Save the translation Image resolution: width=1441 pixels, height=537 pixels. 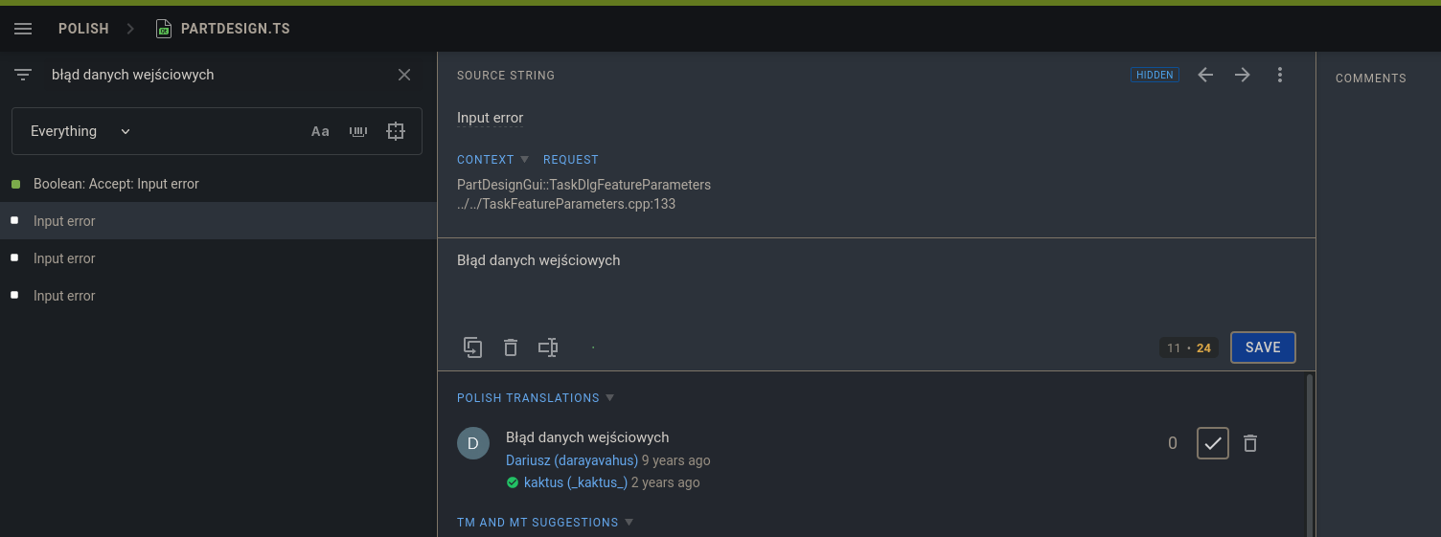[x=1263, y=347]
